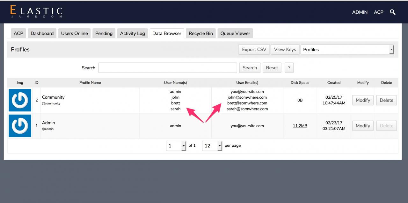Click the Elastic Jamroom logo
The height and width of the screenshot is (203, 408).
point(36,12)
